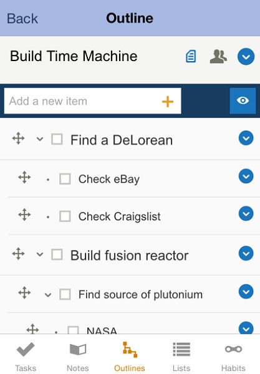Focus the Add a new item field
This screenshot has height=374, width=260.
pos(92,101)
